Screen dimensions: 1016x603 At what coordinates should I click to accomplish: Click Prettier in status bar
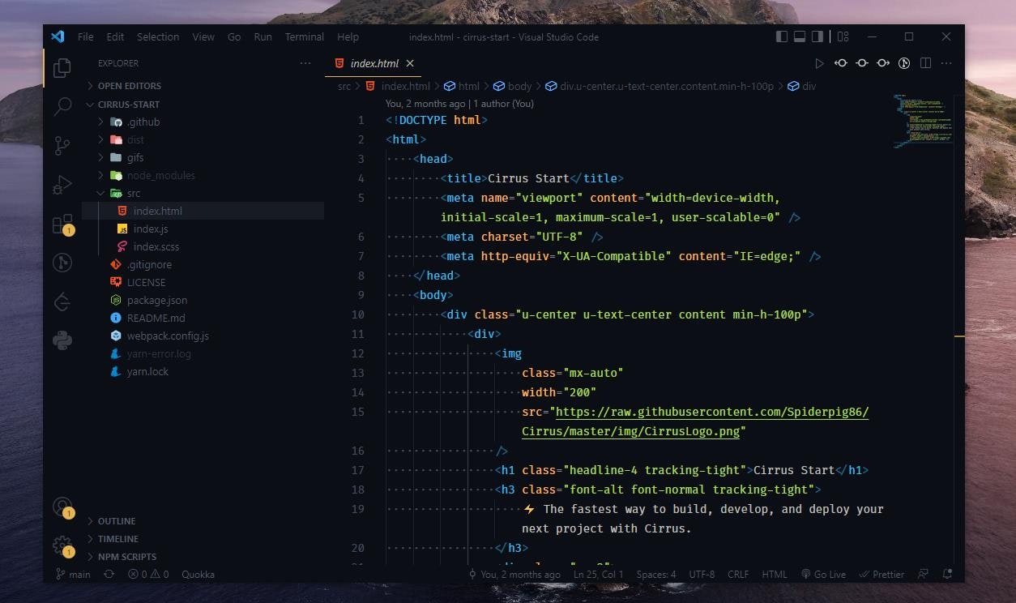[x=882, y=574]
